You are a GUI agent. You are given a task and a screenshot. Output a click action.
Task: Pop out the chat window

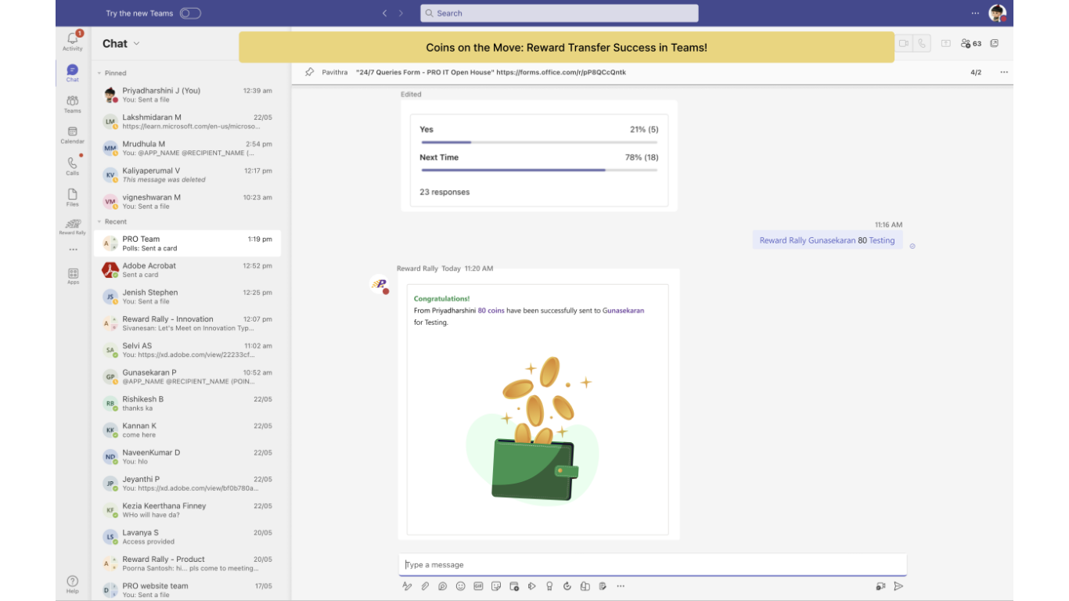(994, 44)
